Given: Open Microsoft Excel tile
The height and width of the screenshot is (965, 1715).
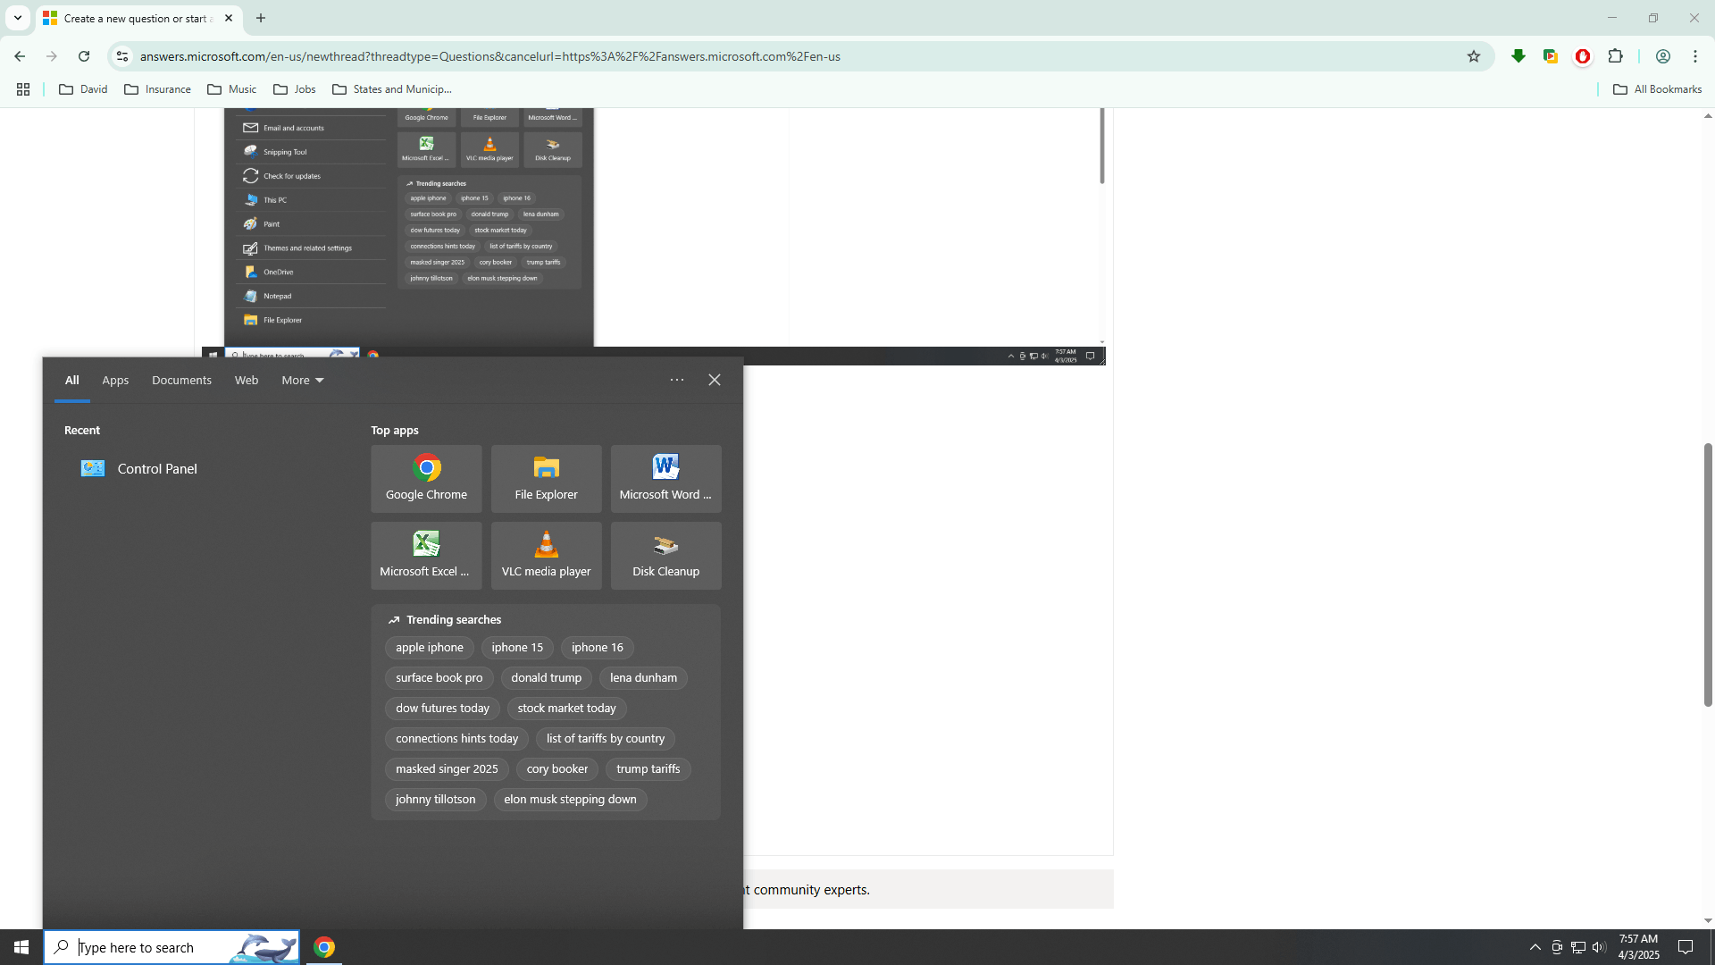Looking at the screenshot, I should tap(426, 555).
